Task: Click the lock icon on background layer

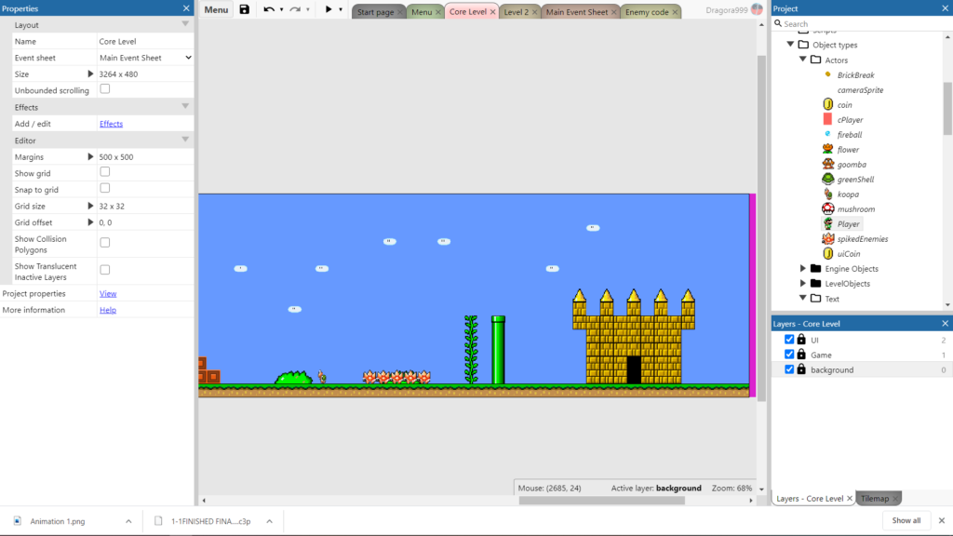Action: pyautogui.click(x=801, y=368)
